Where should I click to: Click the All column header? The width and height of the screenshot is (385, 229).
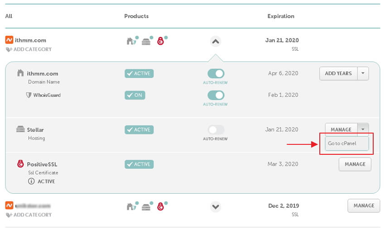coord(9,16)
